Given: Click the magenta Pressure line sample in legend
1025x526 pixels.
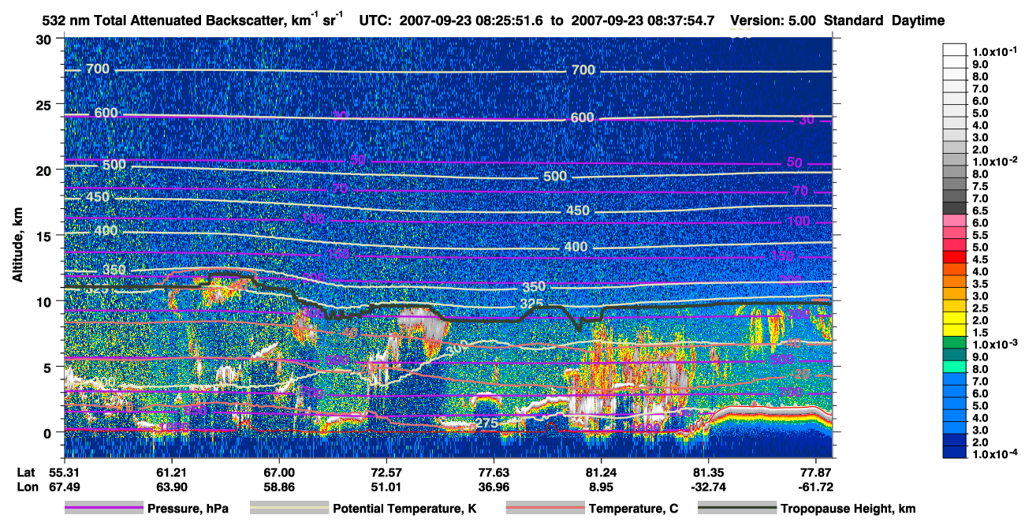Looking at the screenshot, I should coord(103,509).
